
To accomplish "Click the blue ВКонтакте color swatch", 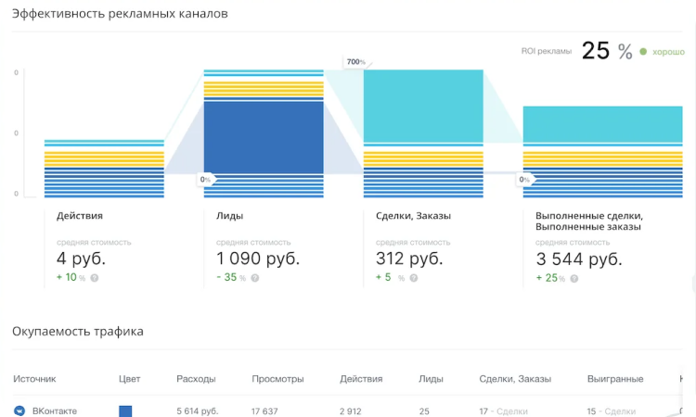I will pyautogui.click(x=125, y=411).
